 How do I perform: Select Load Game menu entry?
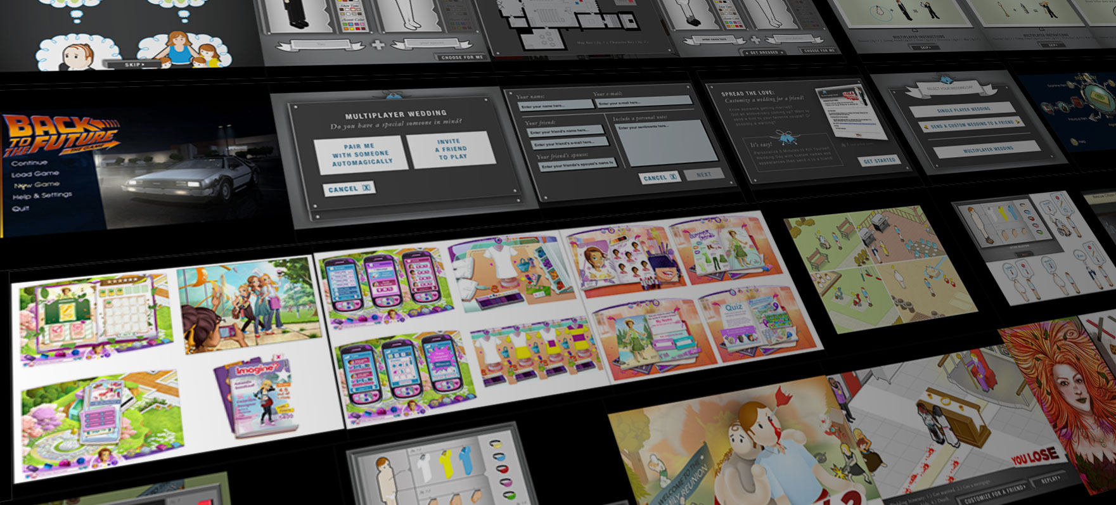click(x=35, y=174)
